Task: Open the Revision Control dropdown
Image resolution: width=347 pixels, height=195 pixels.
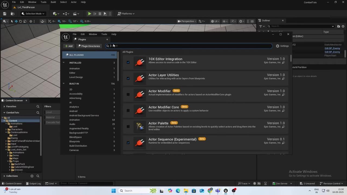Action: (x=332, y=183)
